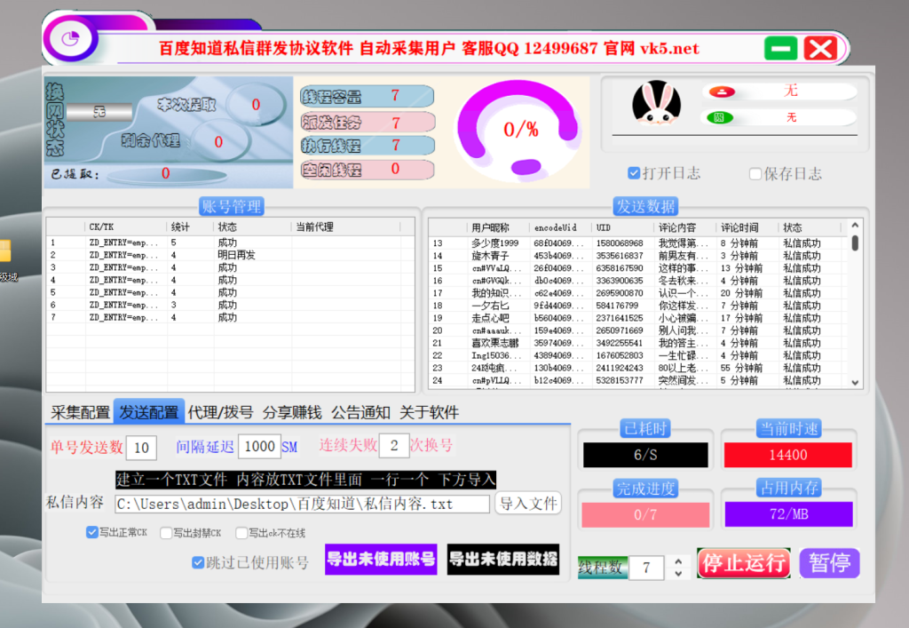Click the 停止运行 button

(x=745, y=562)
